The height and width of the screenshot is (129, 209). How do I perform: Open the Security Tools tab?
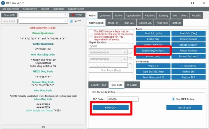(98, 85)
